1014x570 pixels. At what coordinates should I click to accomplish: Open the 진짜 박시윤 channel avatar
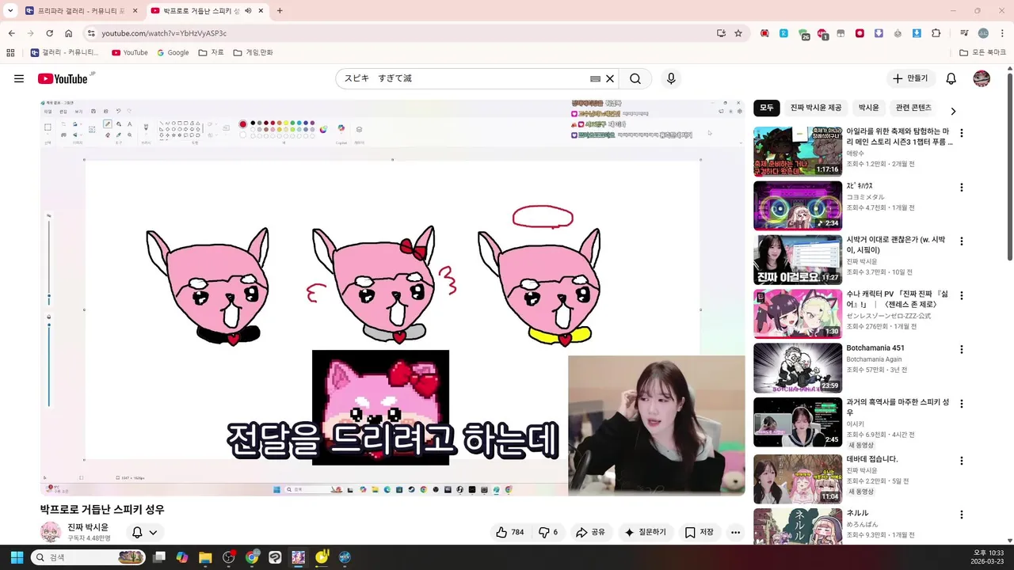click(51, 532)
